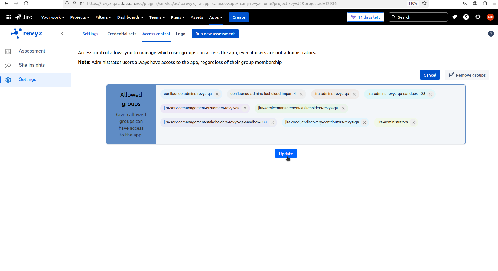Click the Remove groups button
The height and width of the screenshot is (271, 498).
pos(467,75)
